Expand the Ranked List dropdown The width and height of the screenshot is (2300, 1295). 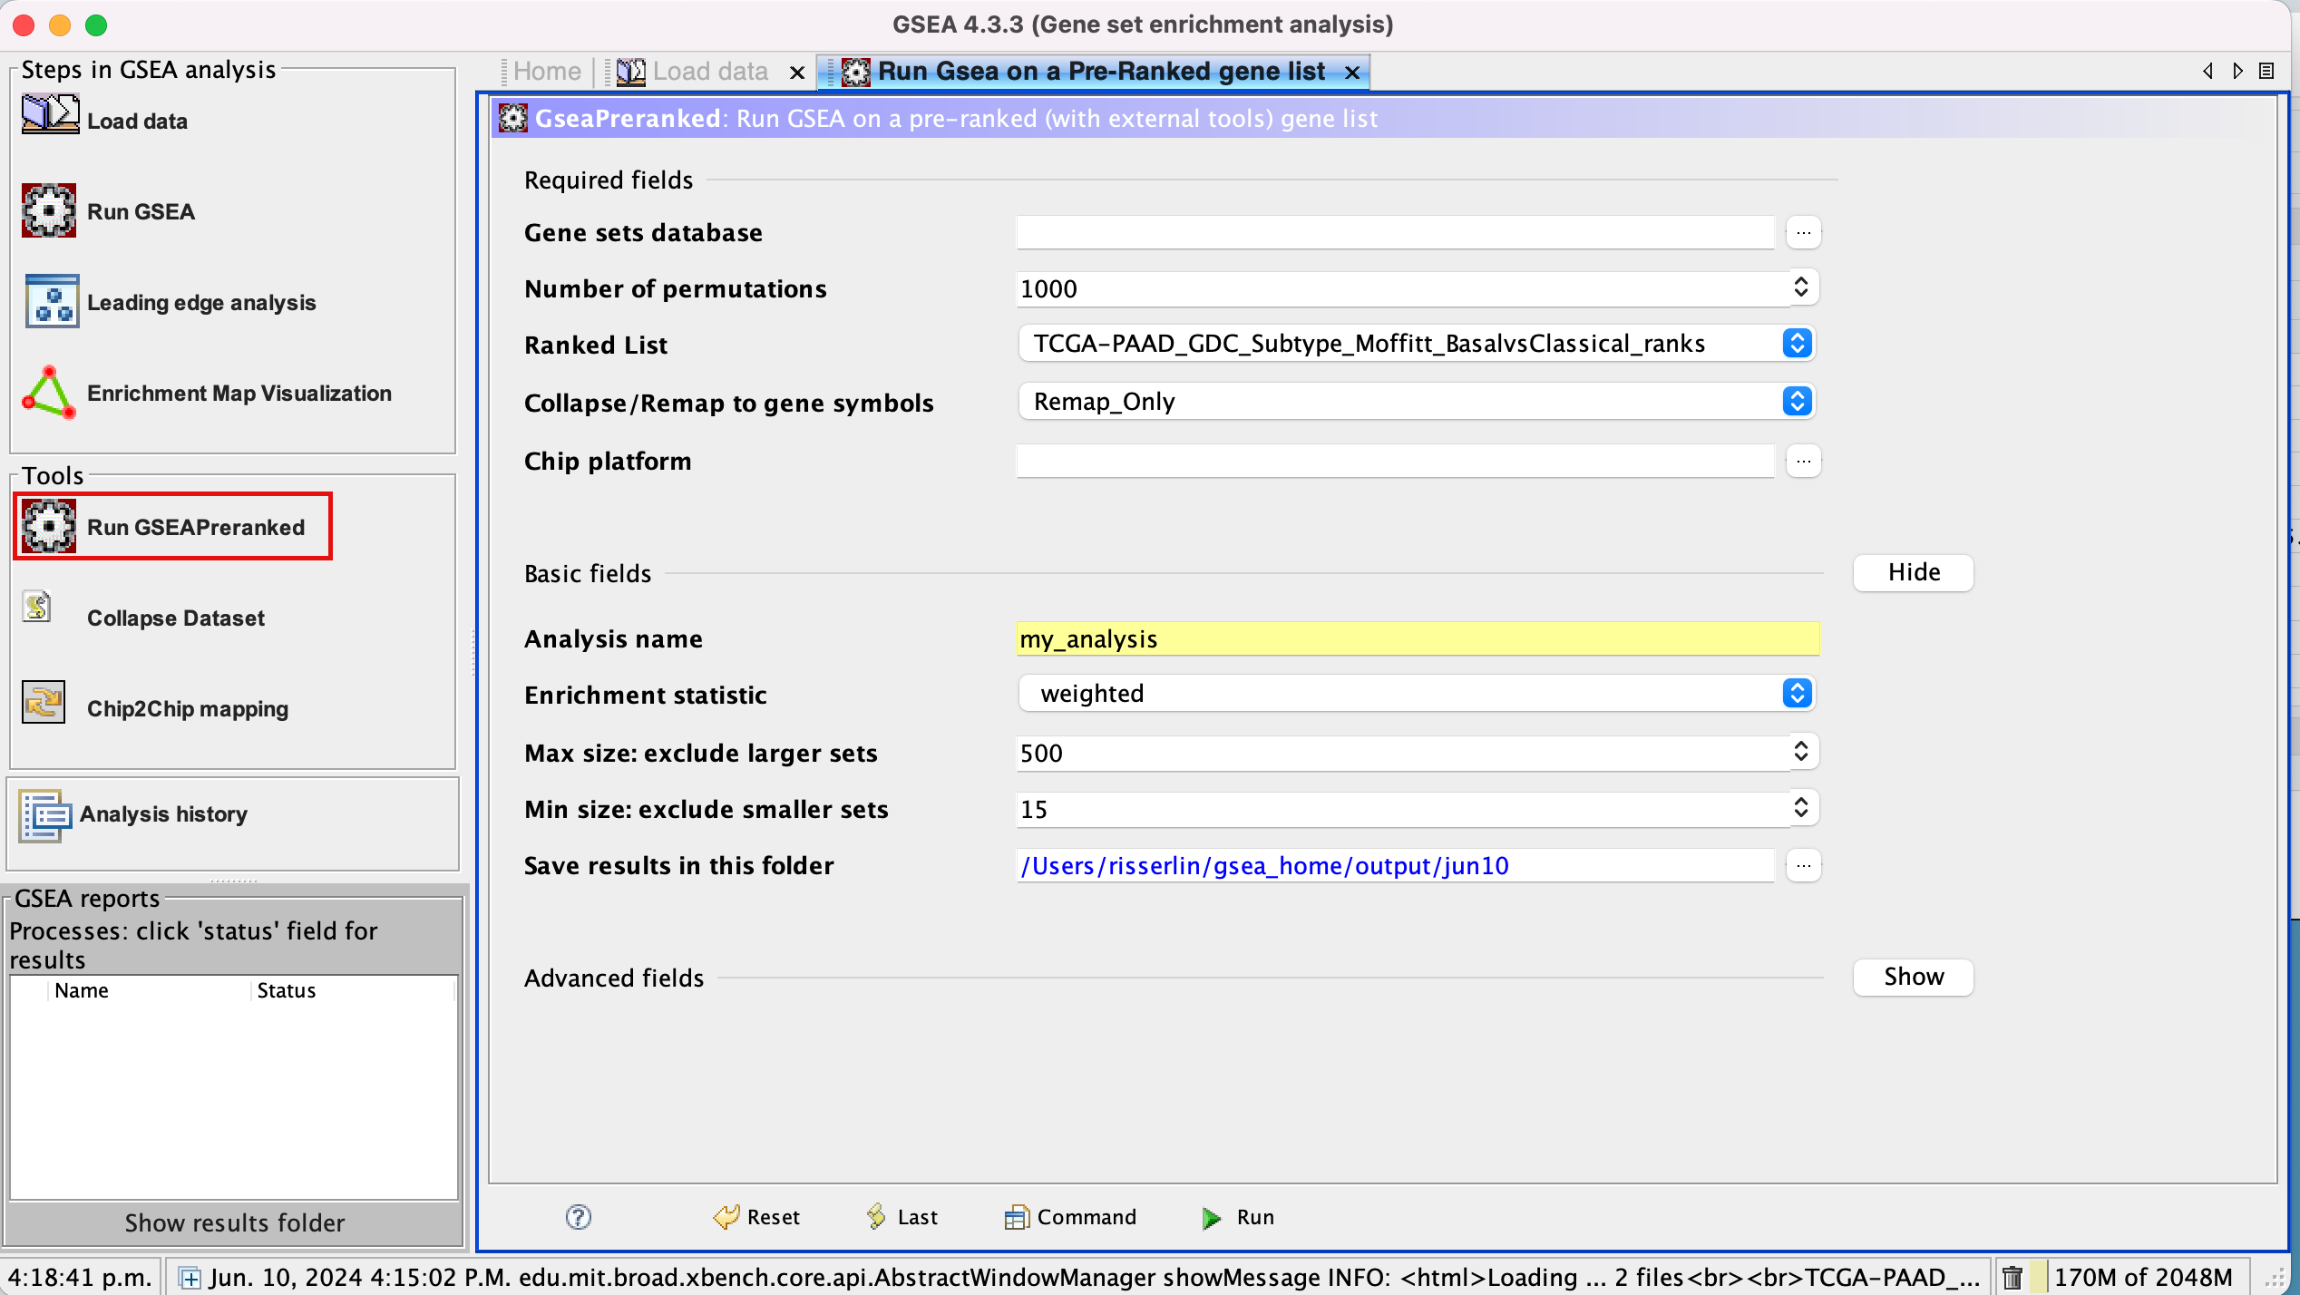(1796, 344)
